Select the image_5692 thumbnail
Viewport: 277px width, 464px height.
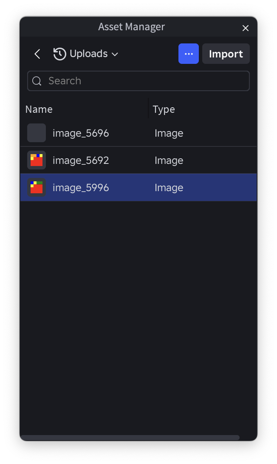pyautogui.click(x=37, y=160)
